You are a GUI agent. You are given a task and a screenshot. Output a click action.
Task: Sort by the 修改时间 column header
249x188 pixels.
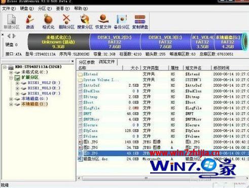coord(230,68)
